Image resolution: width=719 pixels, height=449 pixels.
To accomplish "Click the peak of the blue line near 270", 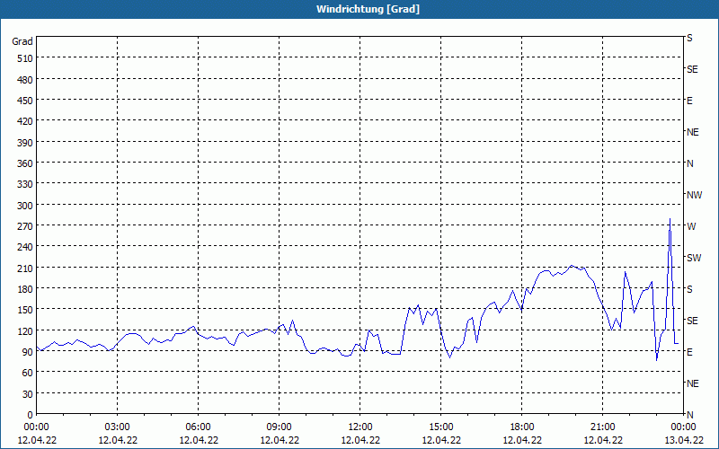I will [670, 219].
